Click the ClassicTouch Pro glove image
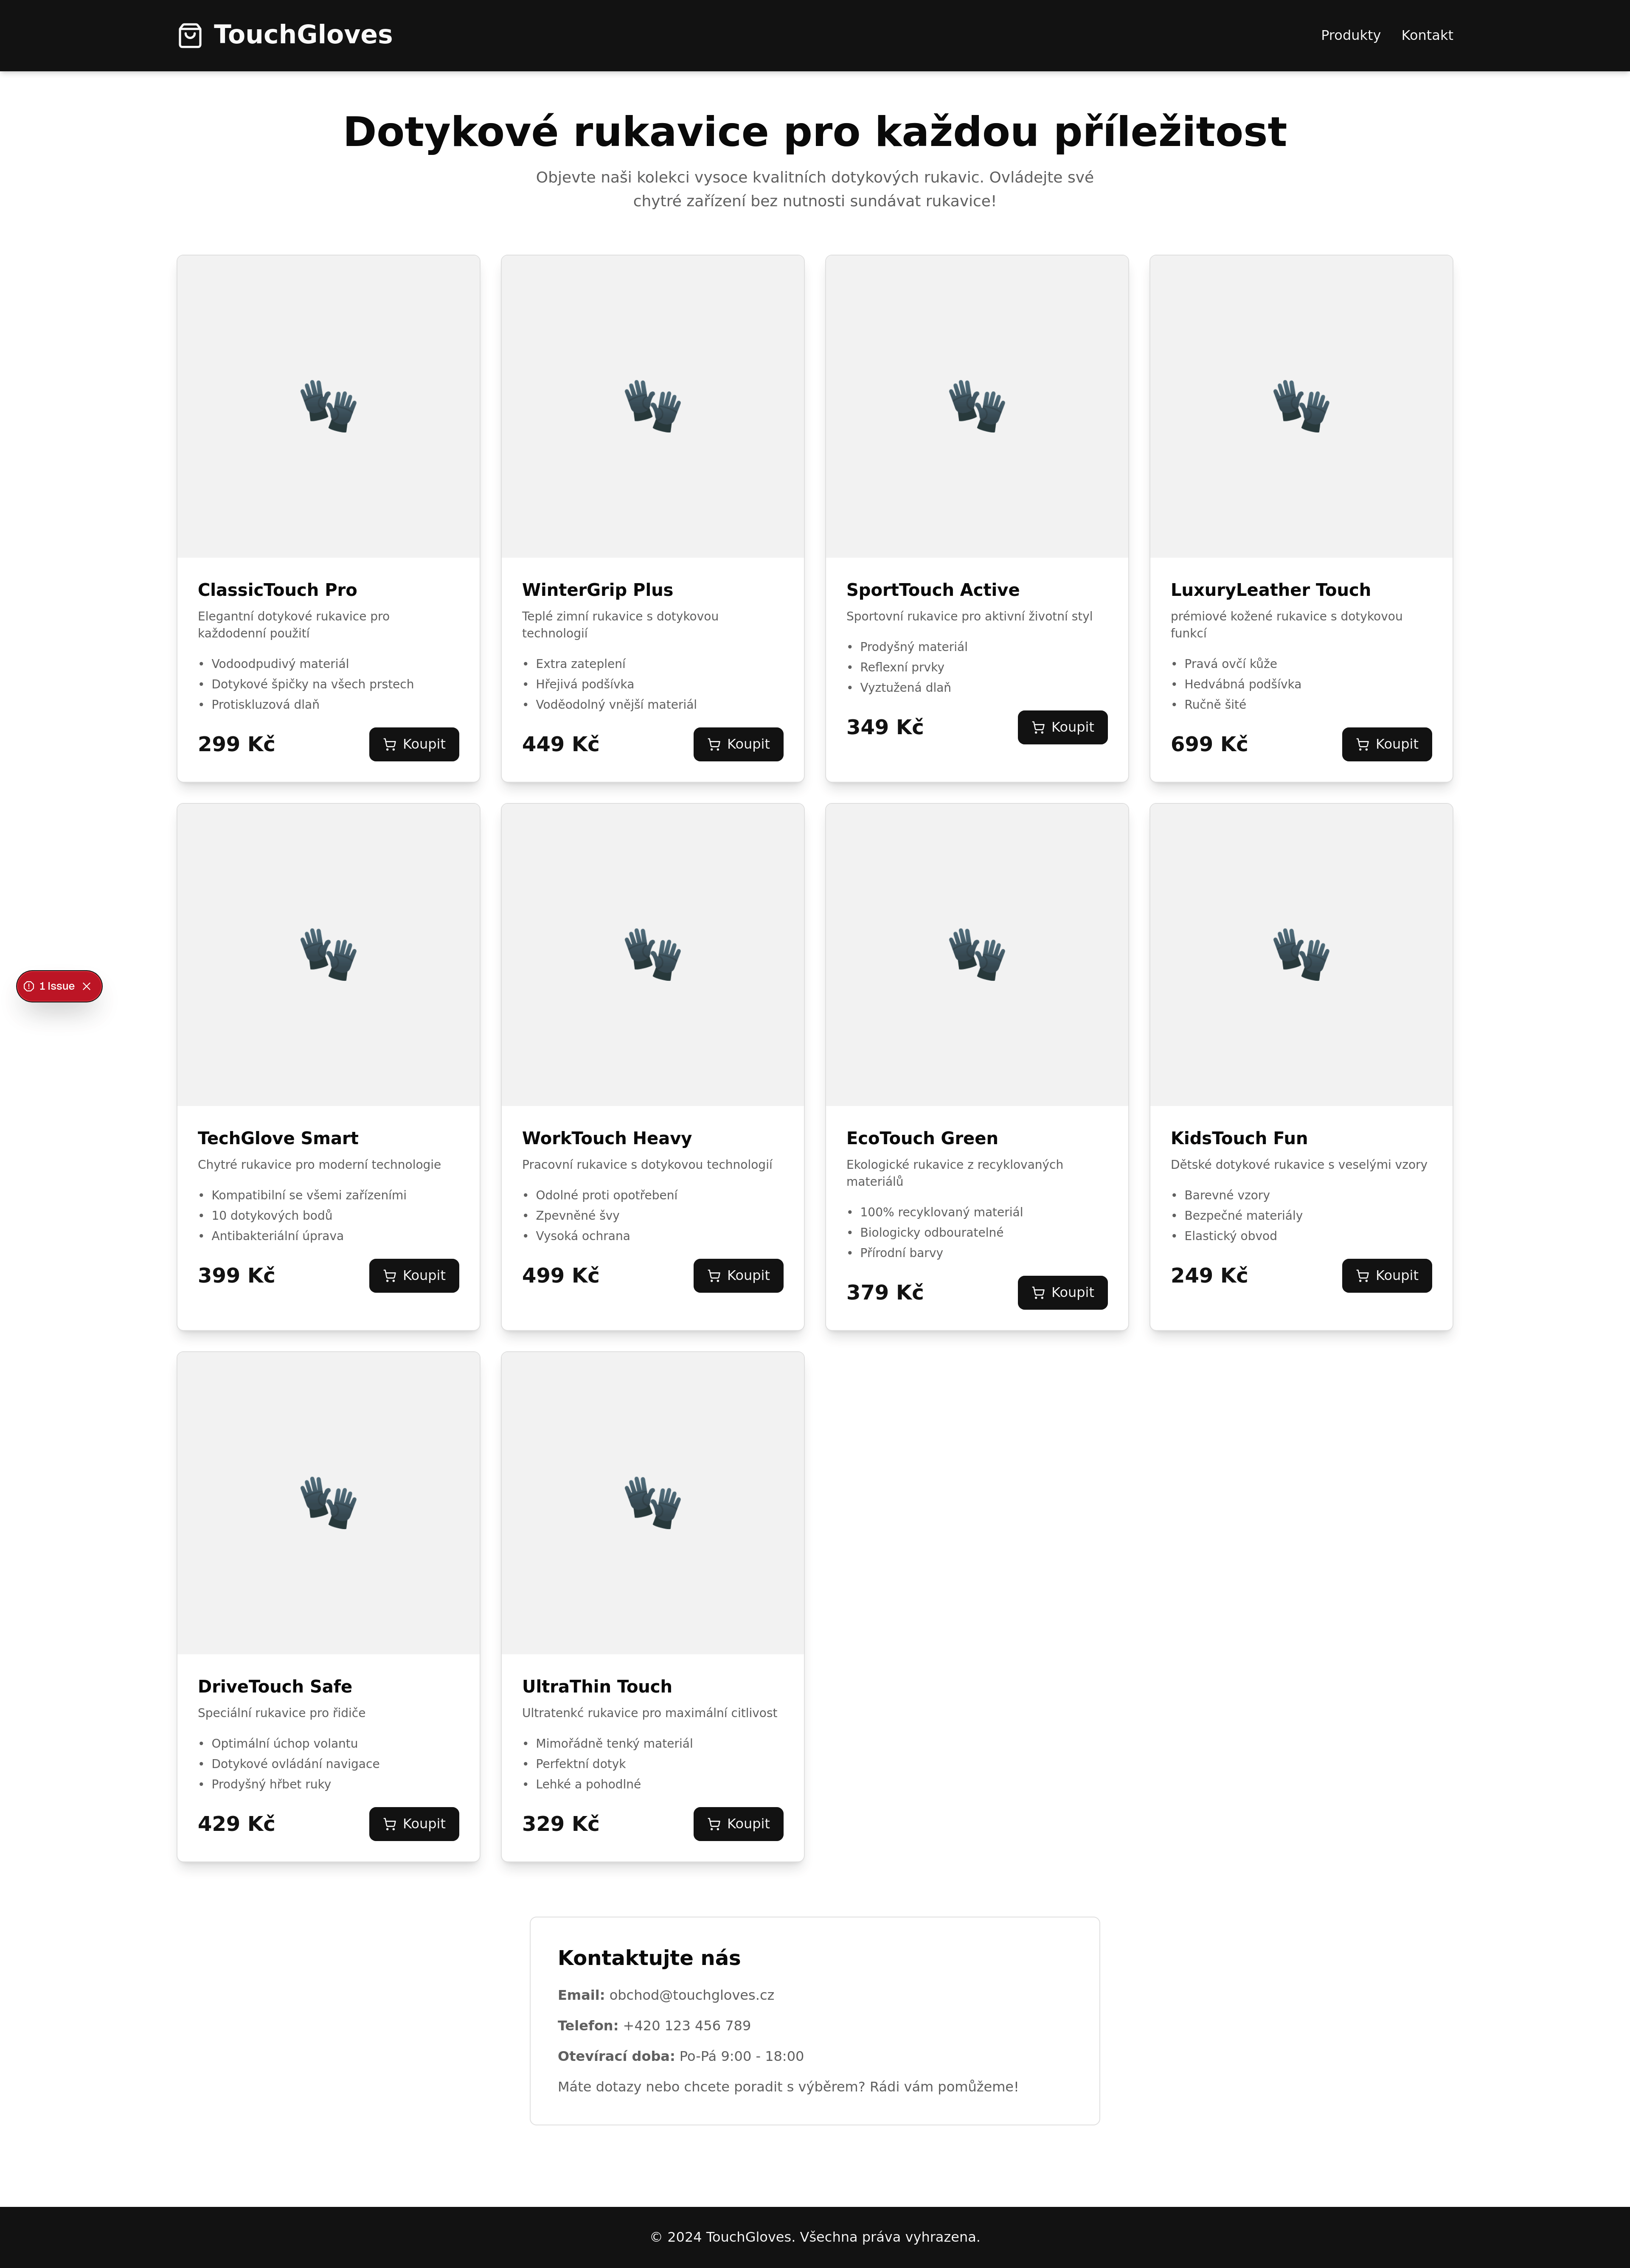Screen dimensions: 1630x2268 328,406
